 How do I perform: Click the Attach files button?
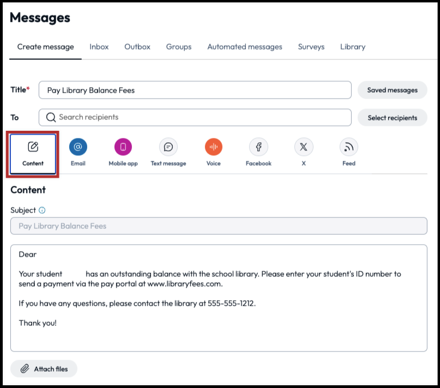point(44,368)
